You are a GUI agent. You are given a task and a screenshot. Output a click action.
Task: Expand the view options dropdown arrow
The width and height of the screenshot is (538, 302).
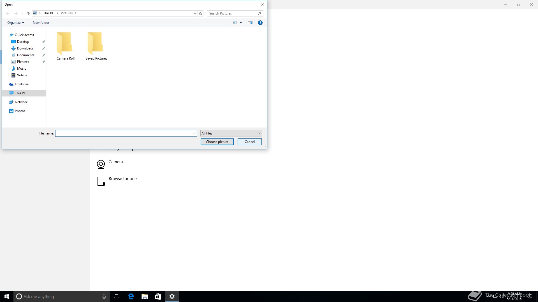241,23
